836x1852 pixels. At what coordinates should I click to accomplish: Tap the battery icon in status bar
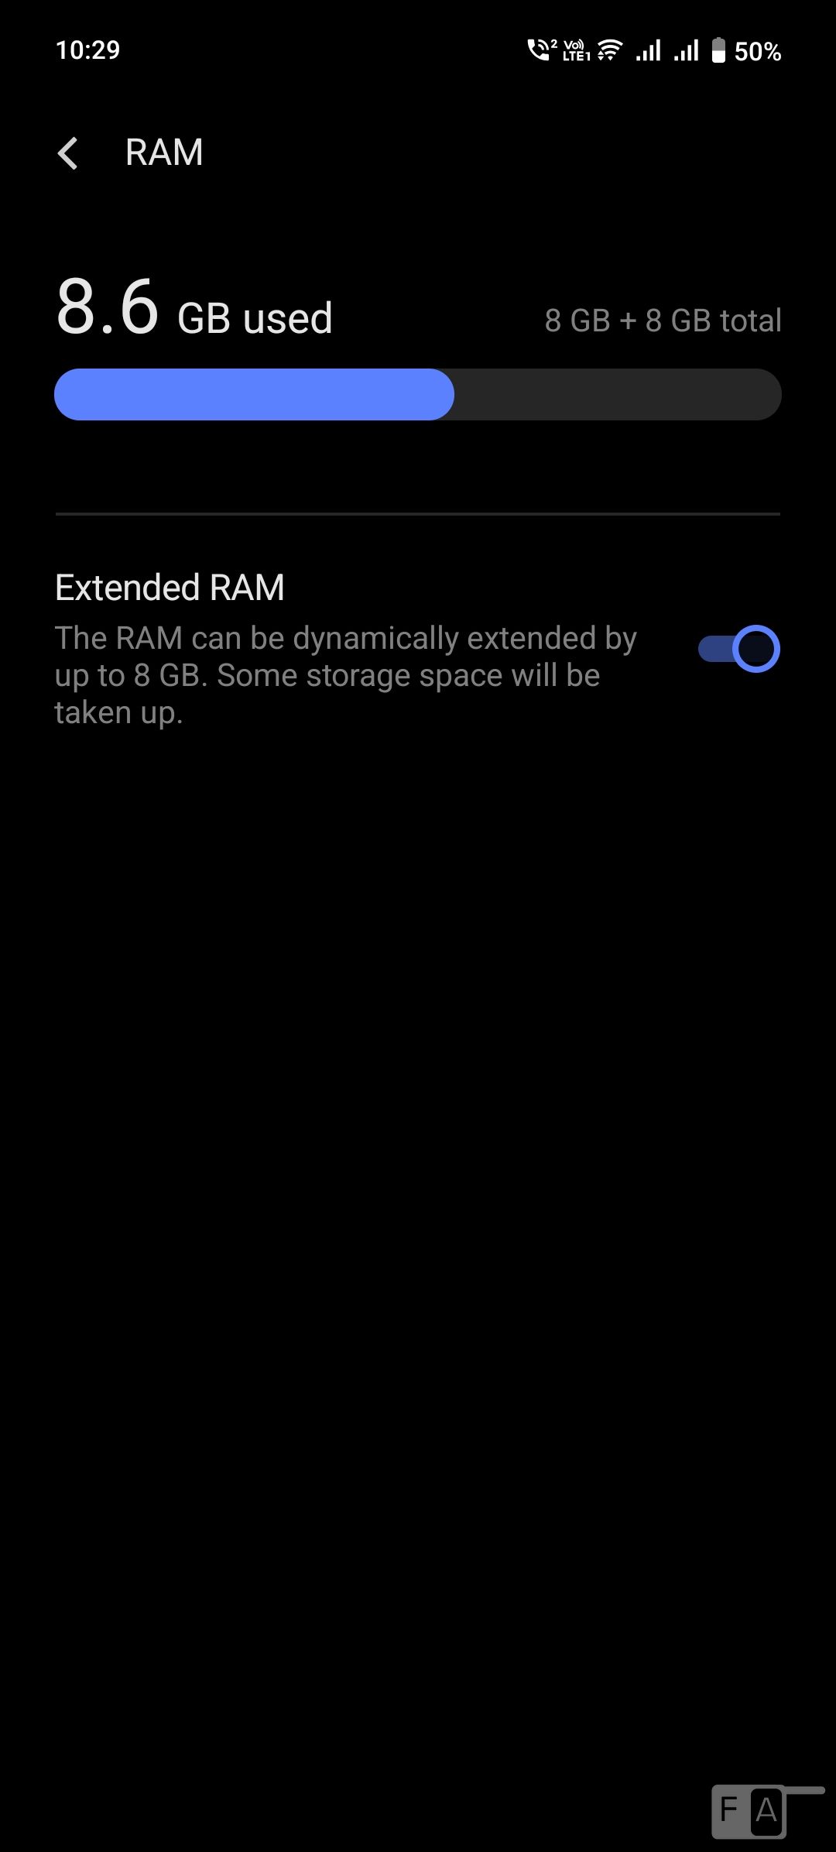click(718, 50)
